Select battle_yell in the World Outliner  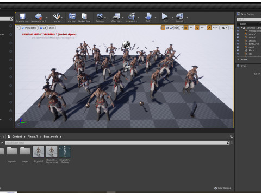click(x=253, y=44)
